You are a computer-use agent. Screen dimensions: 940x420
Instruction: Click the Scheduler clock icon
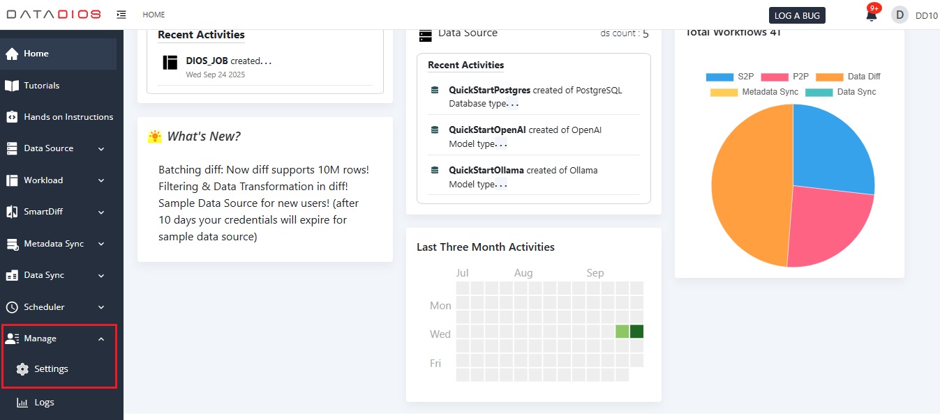[11, 306]
